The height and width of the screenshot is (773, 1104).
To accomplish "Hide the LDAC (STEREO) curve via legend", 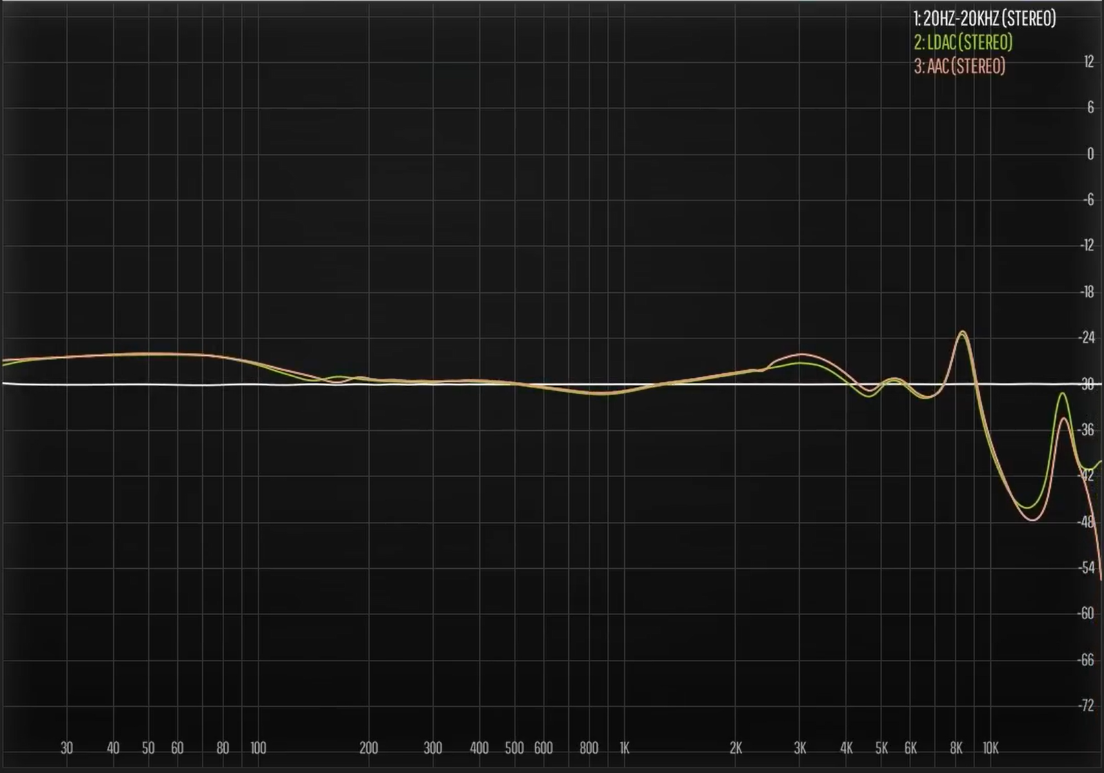I will coord(963,43).
